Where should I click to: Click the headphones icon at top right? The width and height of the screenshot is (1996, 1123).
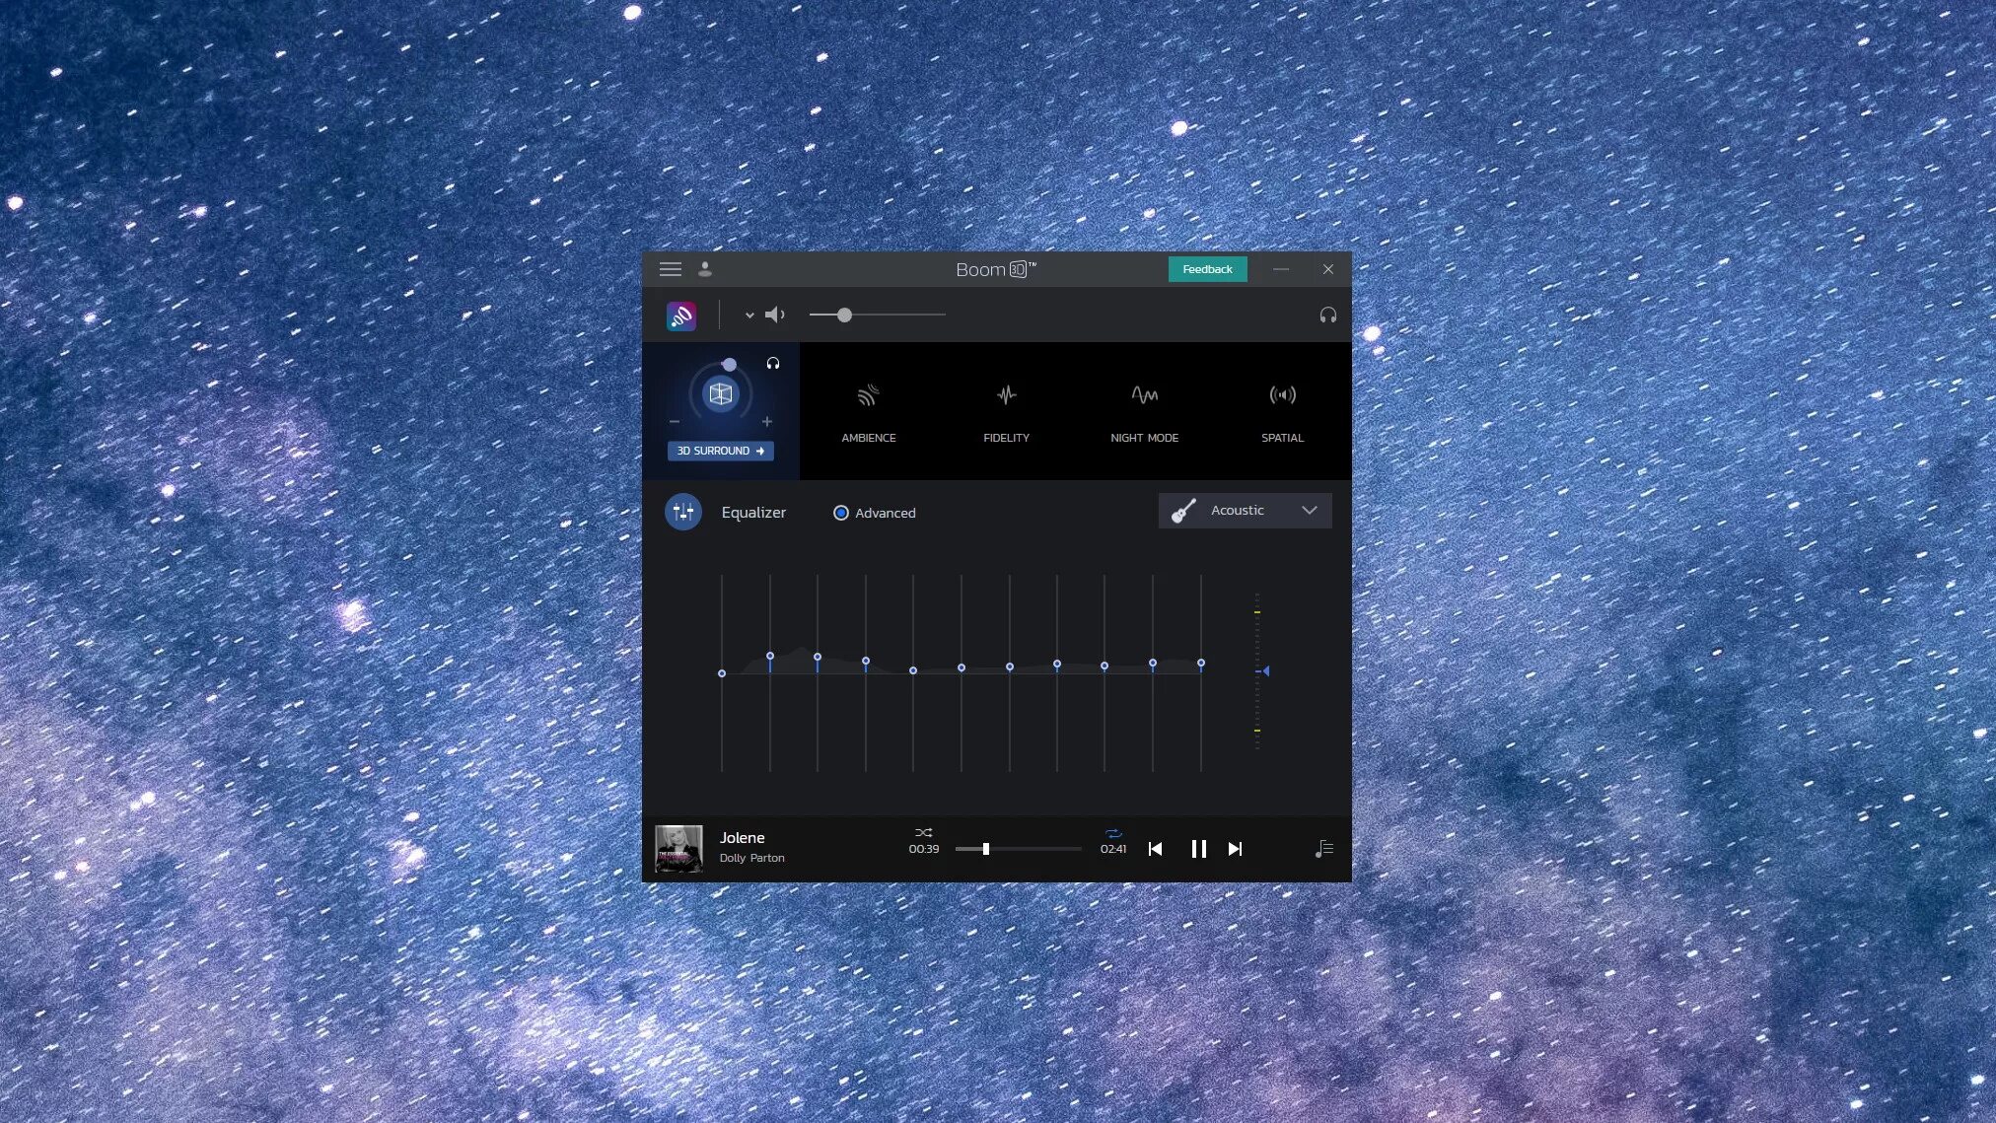[x=1327, y=316]
